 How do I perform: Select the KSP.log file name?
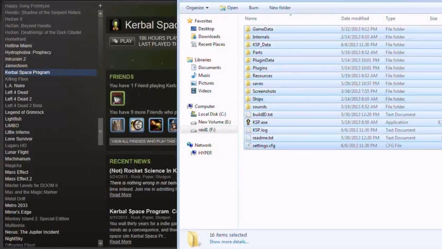(x=260, y=130)
